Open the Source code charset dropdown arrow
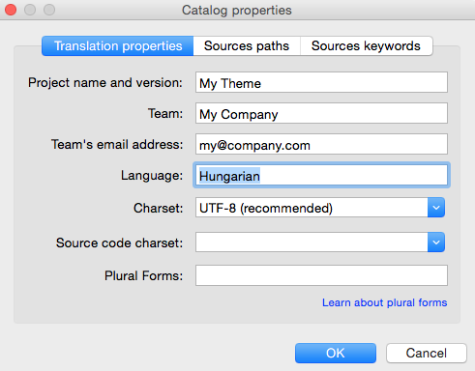This screenshot has height=371, width=475. pos(436,243)
